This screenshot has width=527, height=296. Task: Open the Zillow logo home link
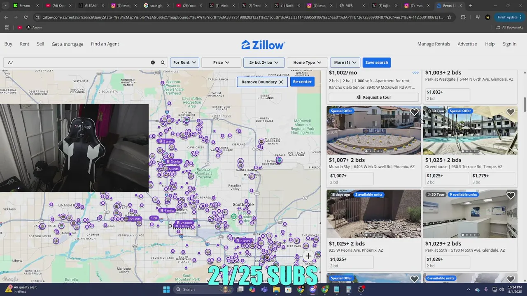tap(263, 44)
